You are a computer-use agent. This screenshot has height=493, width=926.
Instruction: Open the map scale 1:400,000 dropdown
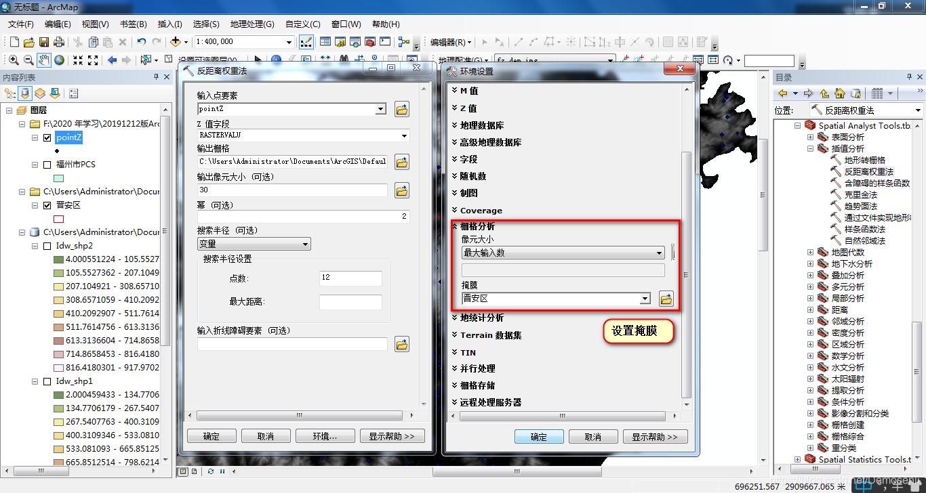point(289,42)
